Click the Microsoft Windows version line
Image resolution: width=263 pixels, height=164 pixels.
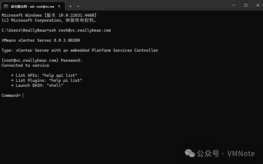point(49,15)
